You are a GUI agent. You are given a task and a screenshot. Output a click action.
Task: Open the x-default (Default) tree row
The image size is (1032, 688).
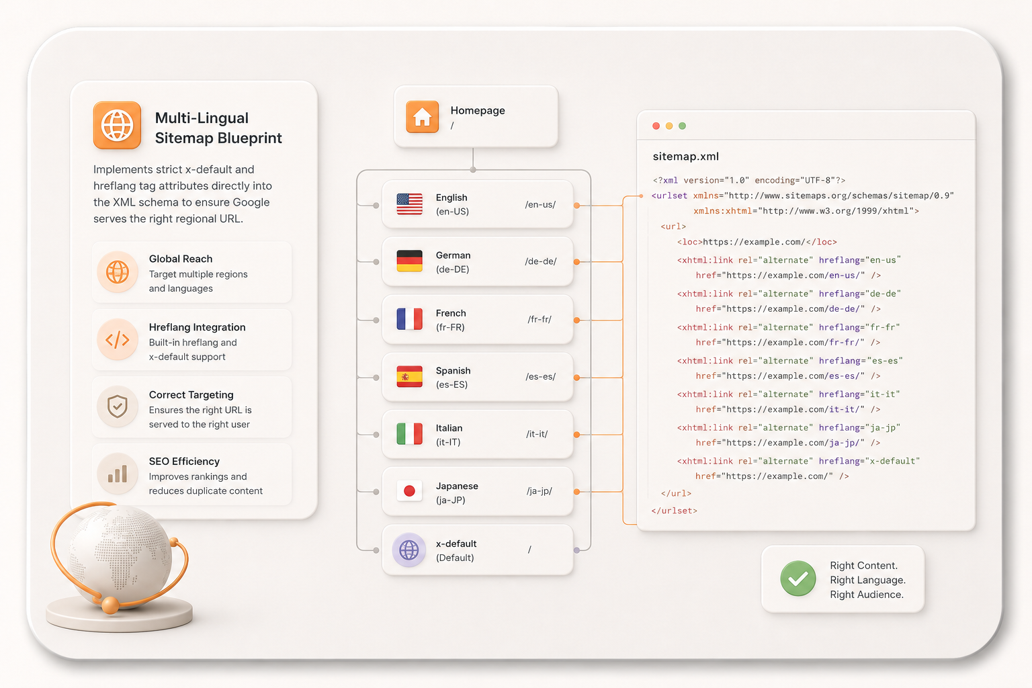point(478,550)
